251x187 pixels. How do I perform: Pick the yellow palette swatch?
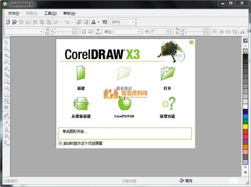tap(245, 127)
